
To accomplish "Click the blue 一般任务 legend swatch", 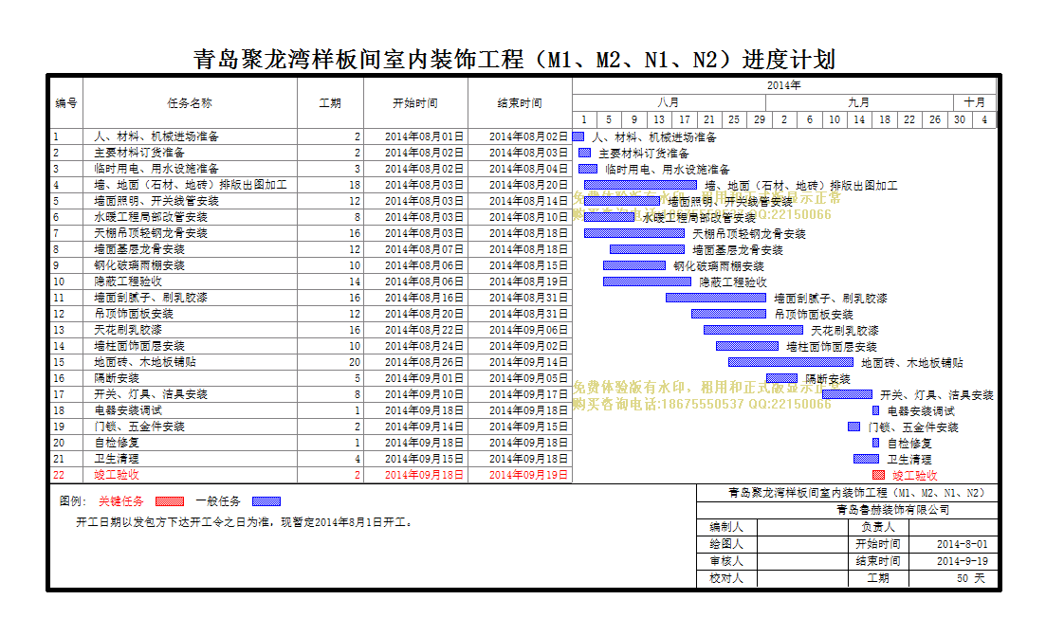I will [266, 501].
